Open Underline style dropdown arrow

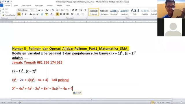coord(28,14)
